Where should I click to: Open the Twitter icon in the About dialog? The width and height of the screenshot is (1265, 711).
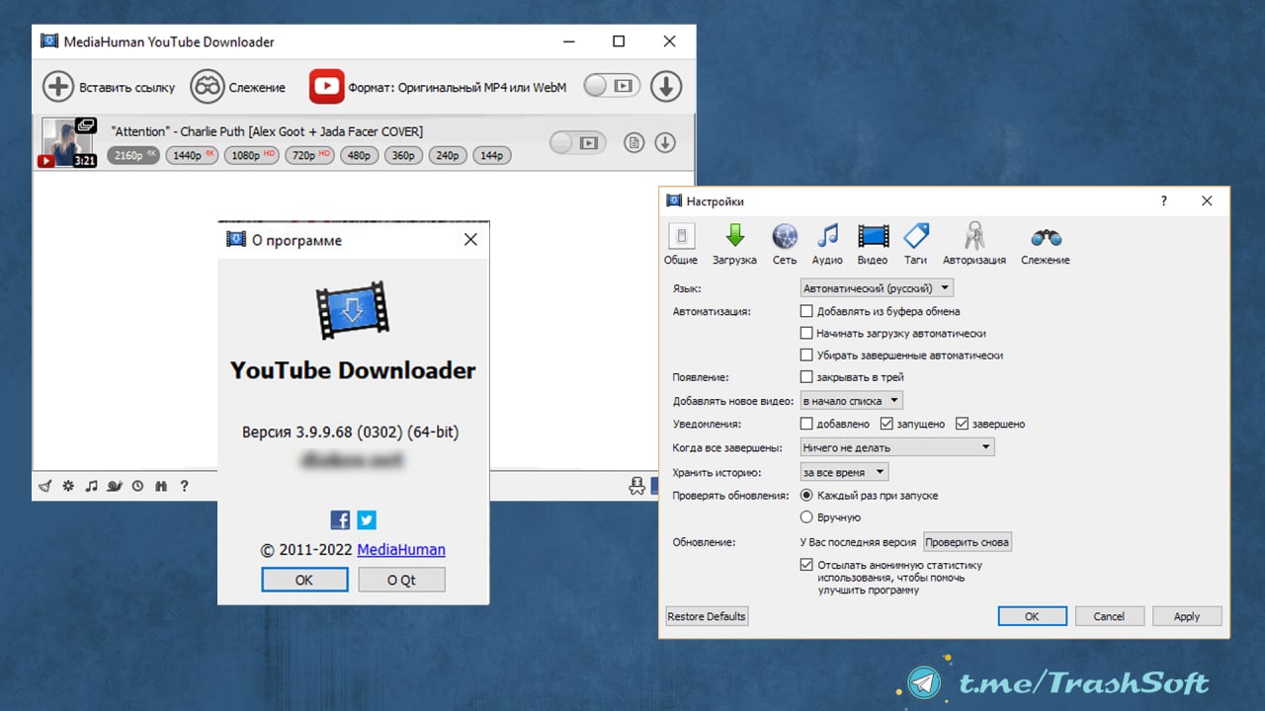coord(367,519)
